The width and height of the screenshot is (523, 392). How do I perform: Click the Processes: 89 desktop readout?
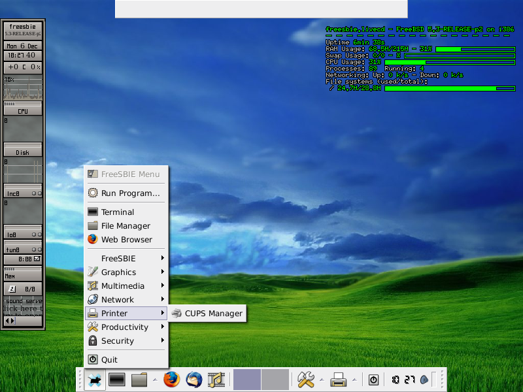click(x=351, y=69)
